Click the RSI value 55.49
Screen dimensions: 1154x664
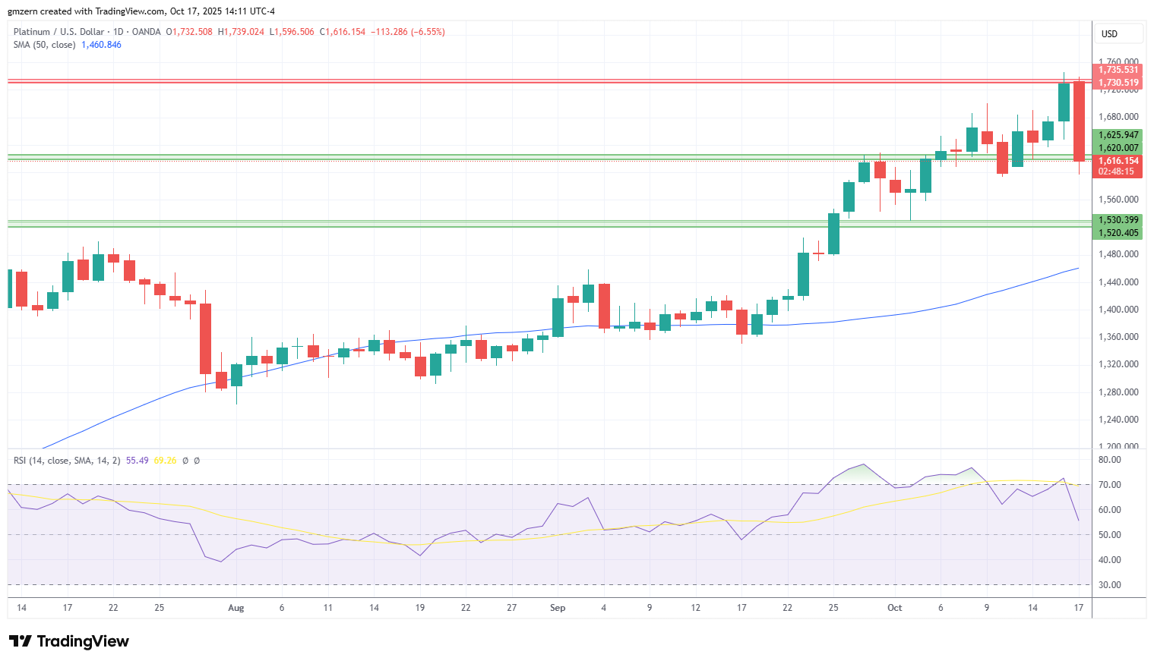137,461
